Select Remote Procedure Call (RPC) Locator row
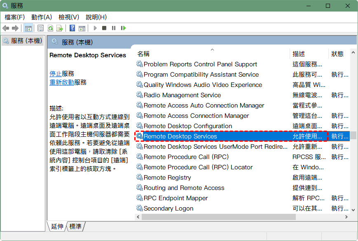 point(243,167)
